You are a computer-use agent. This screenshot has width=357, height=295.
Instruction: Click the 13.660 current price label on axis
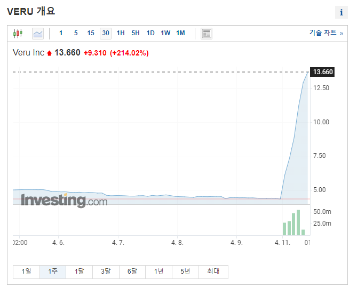coord(323,72)
